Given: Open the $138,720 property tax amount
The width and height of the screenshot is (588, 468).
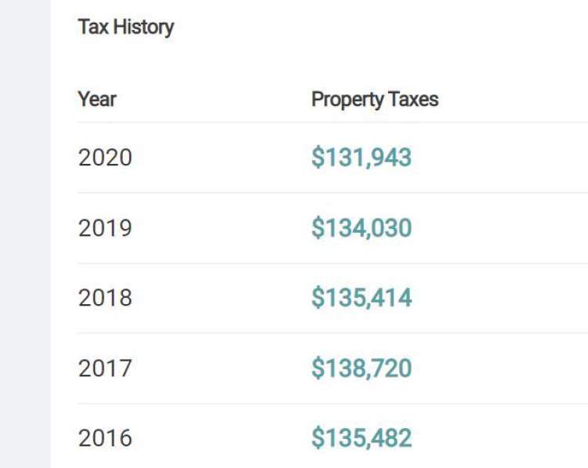Looking at the screenshot, I should tap(361, 368).
